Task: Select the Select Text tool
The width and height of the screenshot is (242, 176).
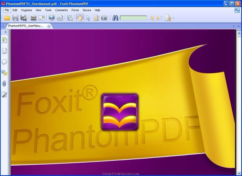Action: click(96, 18)
